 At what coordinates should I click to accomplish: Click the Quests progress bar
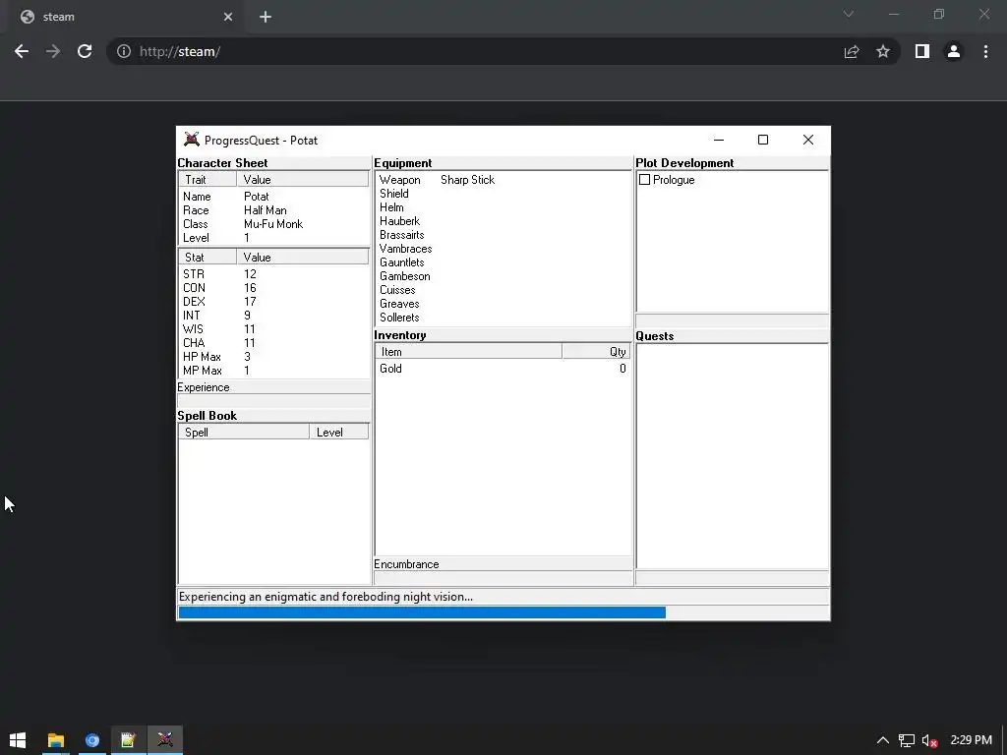[732, 577]
